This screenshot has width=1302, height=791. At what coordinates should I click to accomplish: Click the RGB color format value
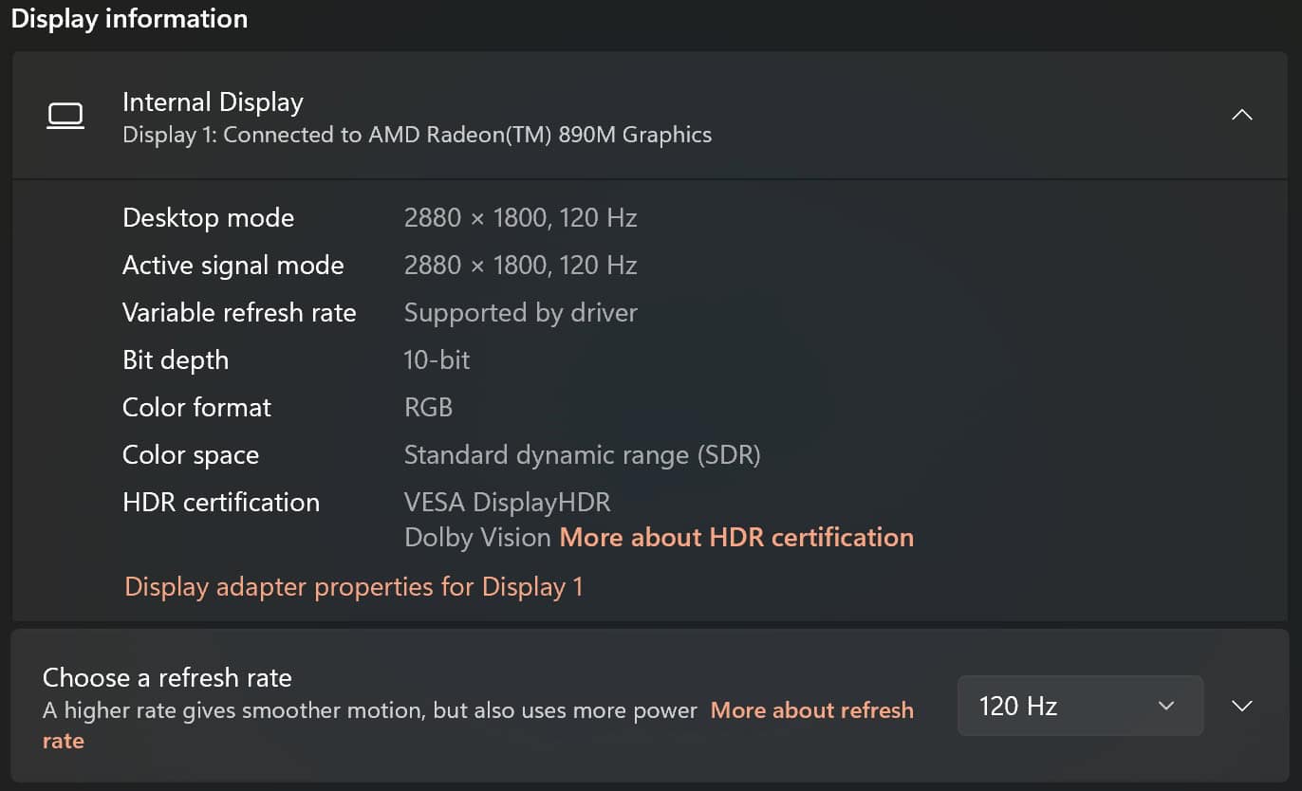428,407
